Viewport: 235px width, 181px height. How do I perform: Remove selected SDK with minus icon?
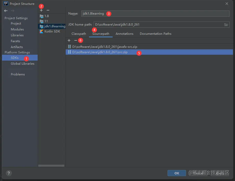pos(48,10)
